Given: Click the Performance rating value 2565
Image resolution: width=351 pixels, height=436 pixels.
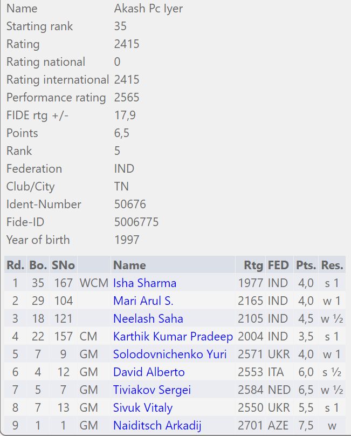Looking at the screenshot, I should [127, 97].
